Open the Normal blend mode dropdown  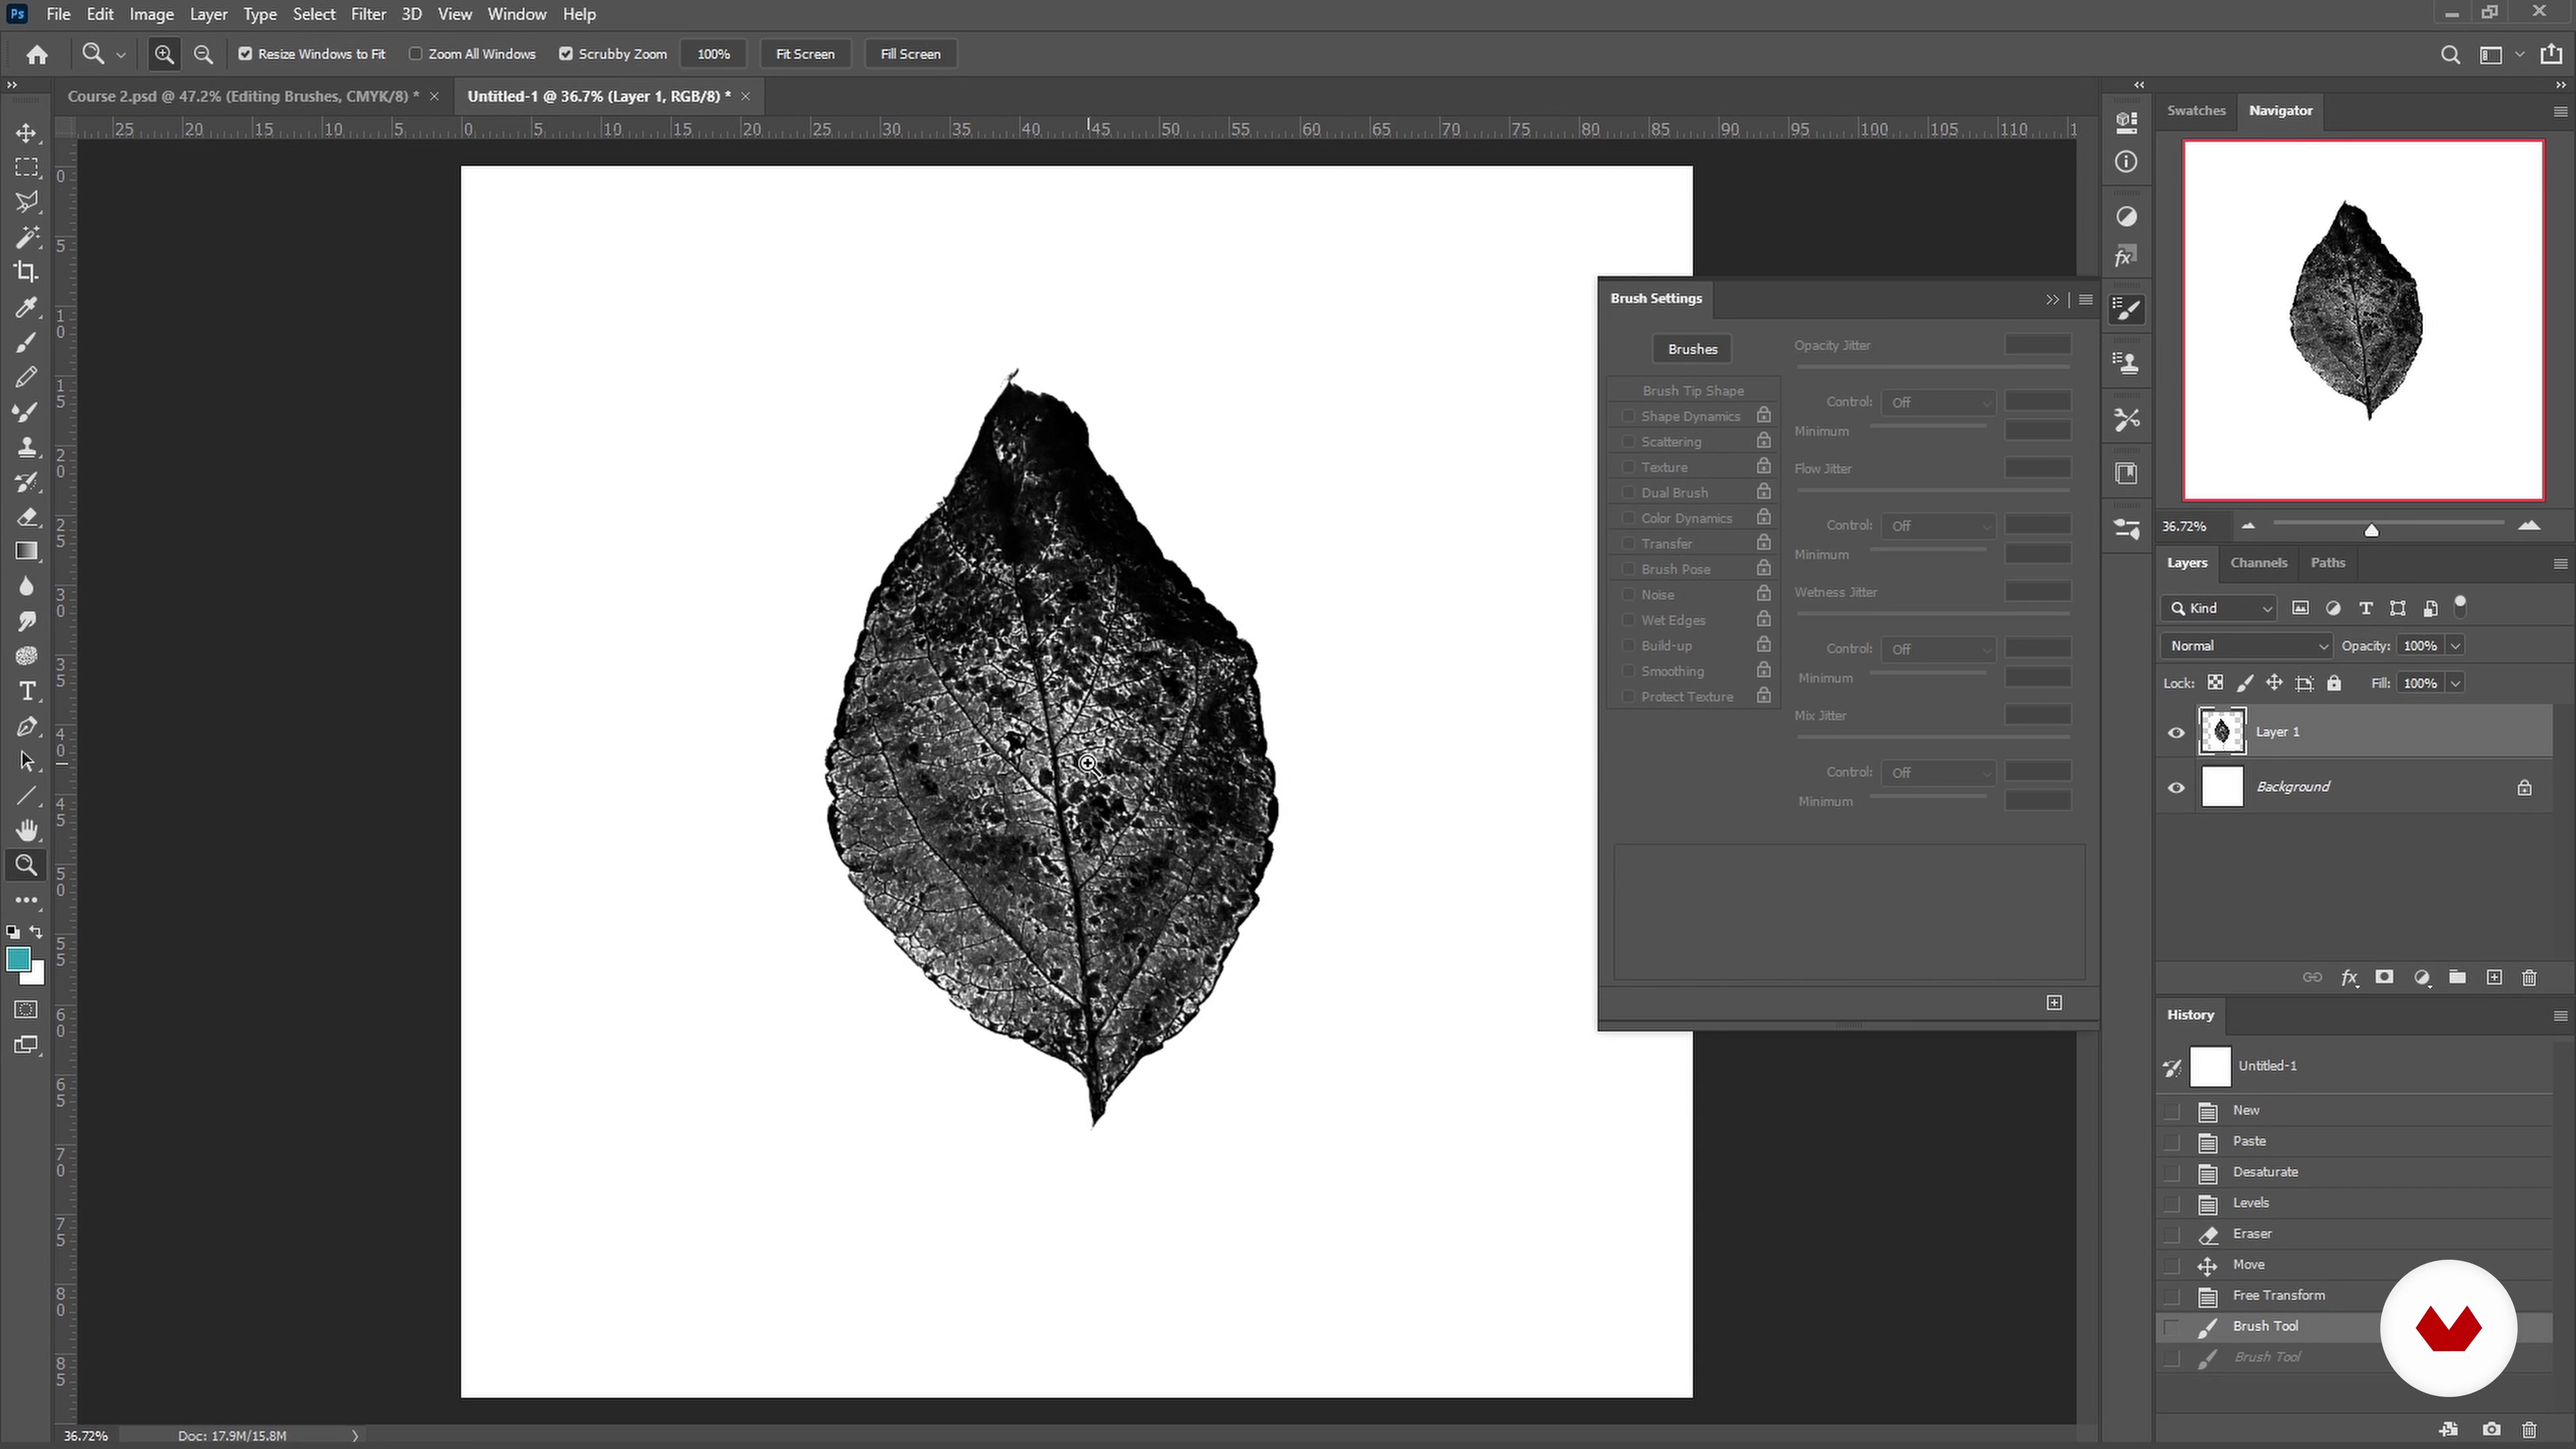(2246, 646)
